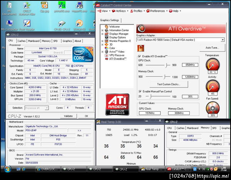Switch to Mainboard tab in top CPU-Z window
Screen dimensions: 231x180
[x=34, y=41]
